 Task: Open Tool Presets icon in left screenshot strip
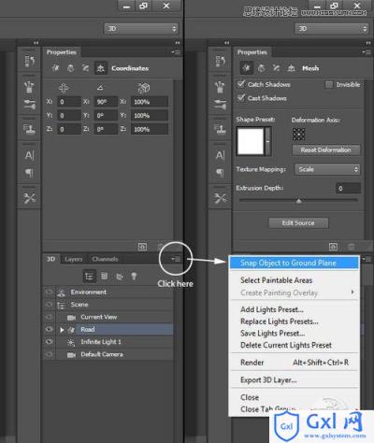tap(29, 198)
